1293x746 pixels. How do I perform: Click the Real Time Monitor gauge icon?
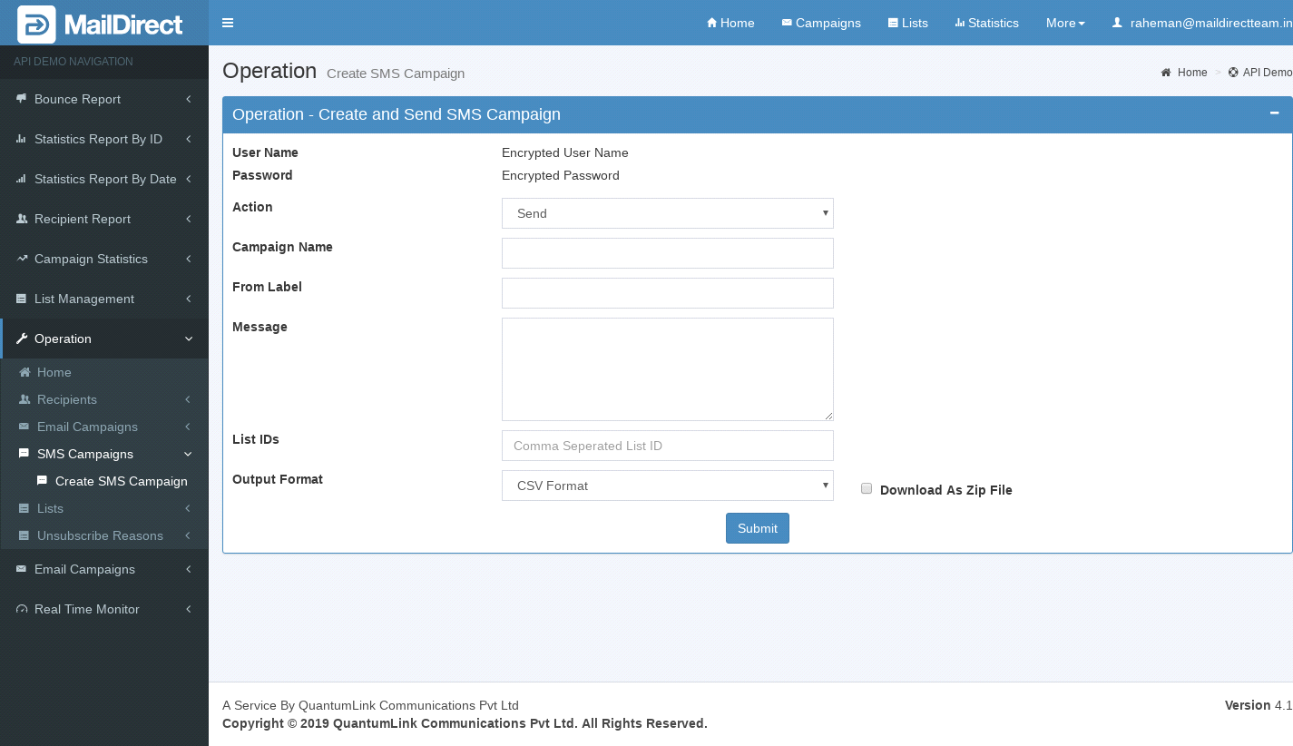pyautogui.click(x=22, y=609)
